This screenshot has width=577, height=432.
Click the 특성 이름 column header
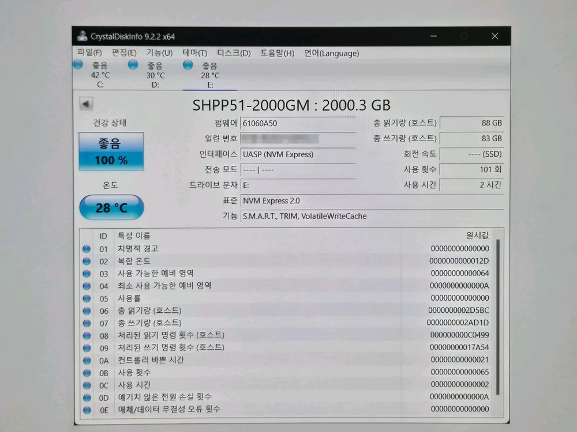[134, 236]
